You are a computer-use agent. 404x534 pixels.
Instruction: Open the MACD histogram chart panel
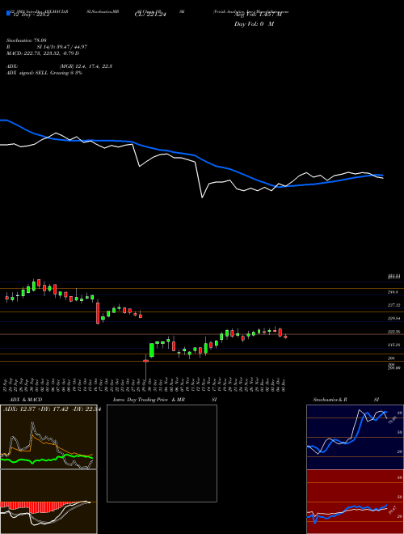pyautogui.click(x=48, y=502)
